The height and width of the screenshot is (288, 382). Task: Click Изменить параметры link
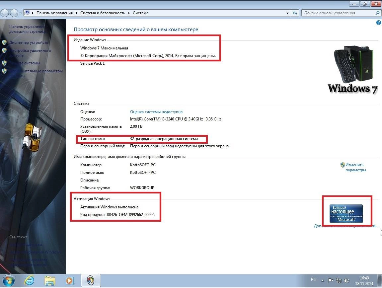(x=355, y=167)
